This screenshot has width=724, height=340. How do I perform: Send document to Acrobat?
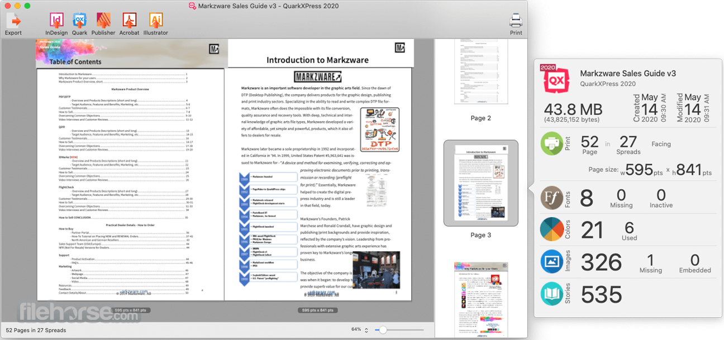point(129,21)
